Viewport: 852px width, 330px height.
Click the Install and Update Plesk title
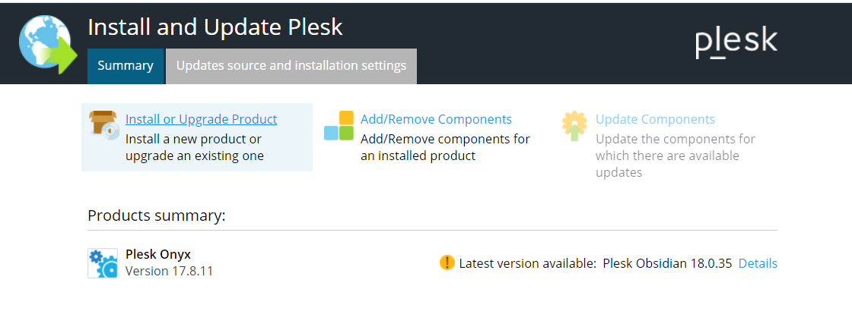point(215,27)
